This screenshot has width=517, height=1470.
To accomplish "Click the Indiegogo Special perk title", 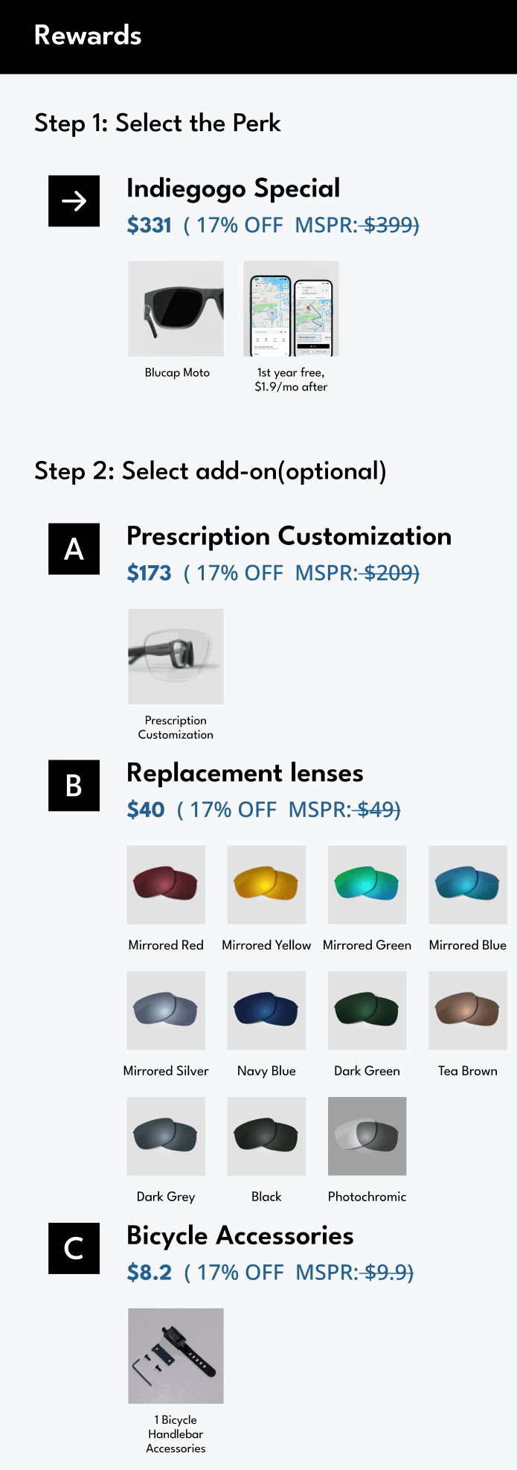I will coord(233,189).
